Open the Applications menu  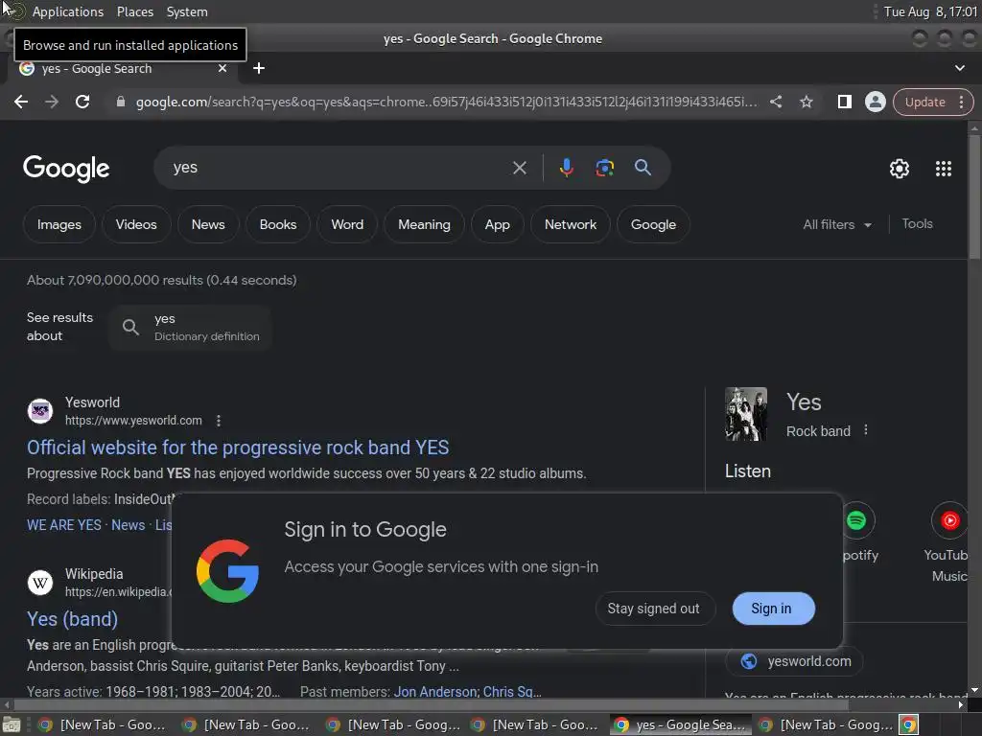click(x=68, y=11)
